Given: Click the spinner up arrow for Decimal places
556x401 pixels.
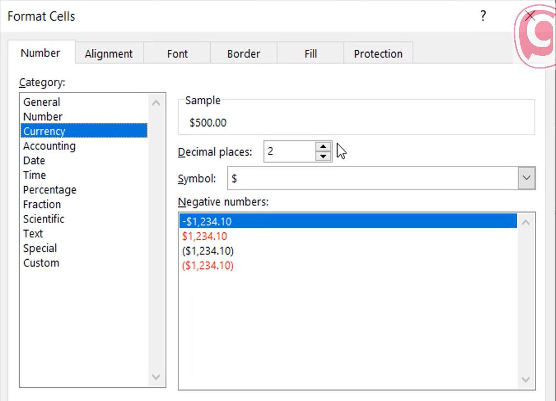Looking at the screenshot, I should tap(323, 147).
